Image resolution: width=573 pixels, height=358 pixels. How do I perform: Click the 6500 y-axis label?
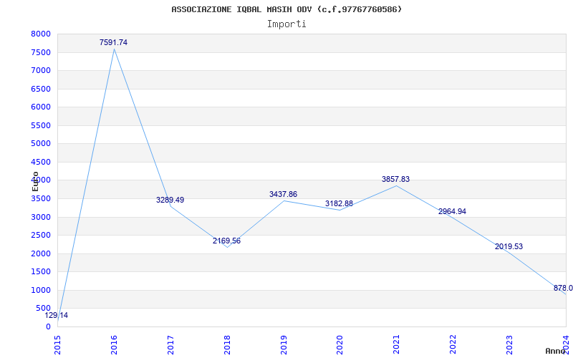point(41,89)
